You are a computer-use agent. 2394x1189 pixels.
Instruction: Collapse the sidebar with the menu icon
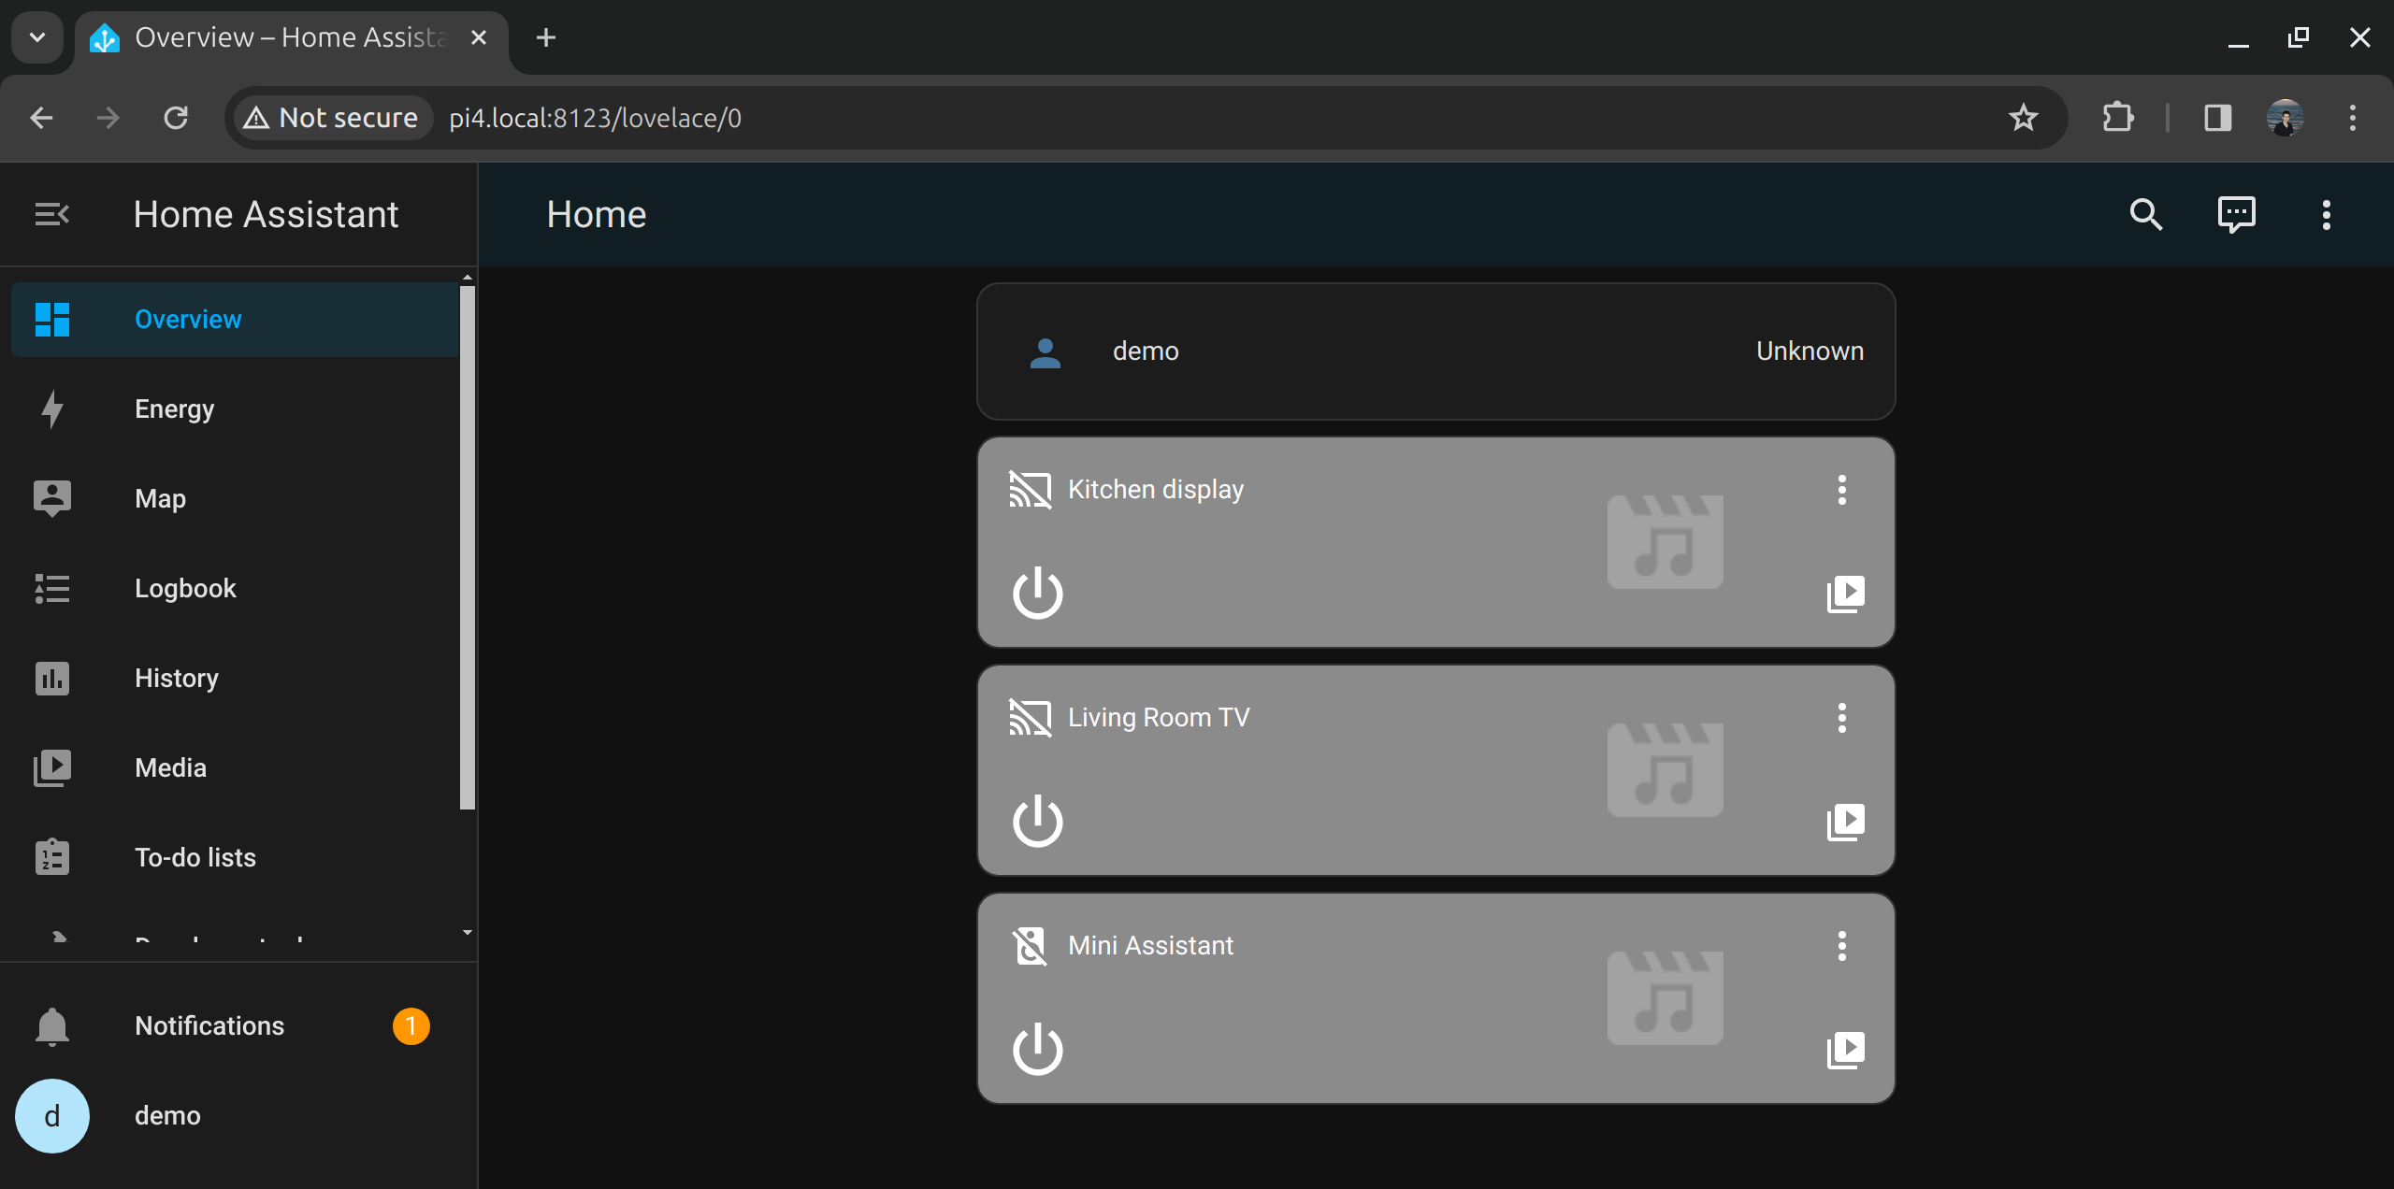(51, 215)
